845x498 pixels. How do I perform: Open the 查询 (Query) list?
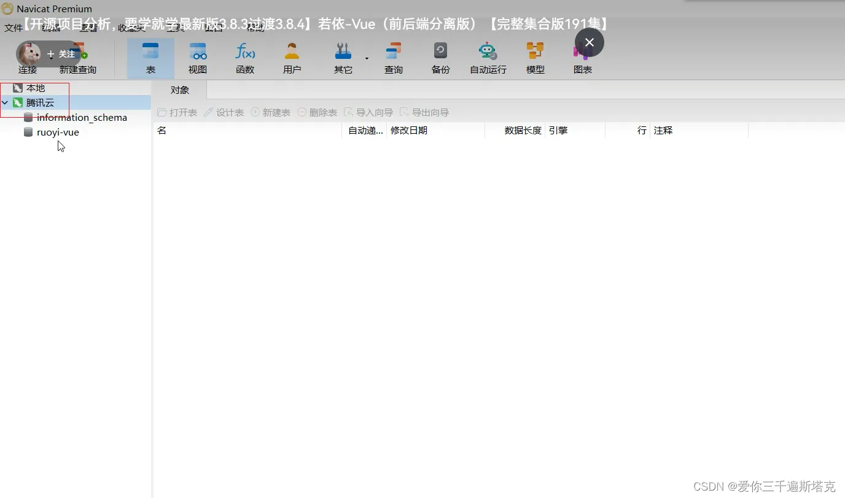click(394, 58)
